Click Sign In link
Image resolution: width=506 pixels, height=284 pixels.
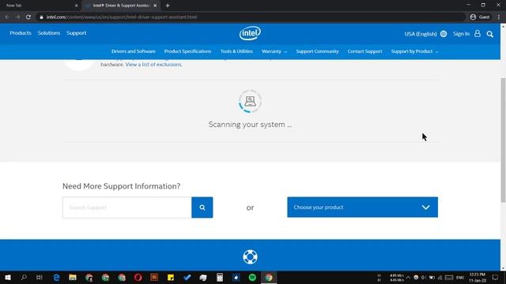[x=461, y=33]
